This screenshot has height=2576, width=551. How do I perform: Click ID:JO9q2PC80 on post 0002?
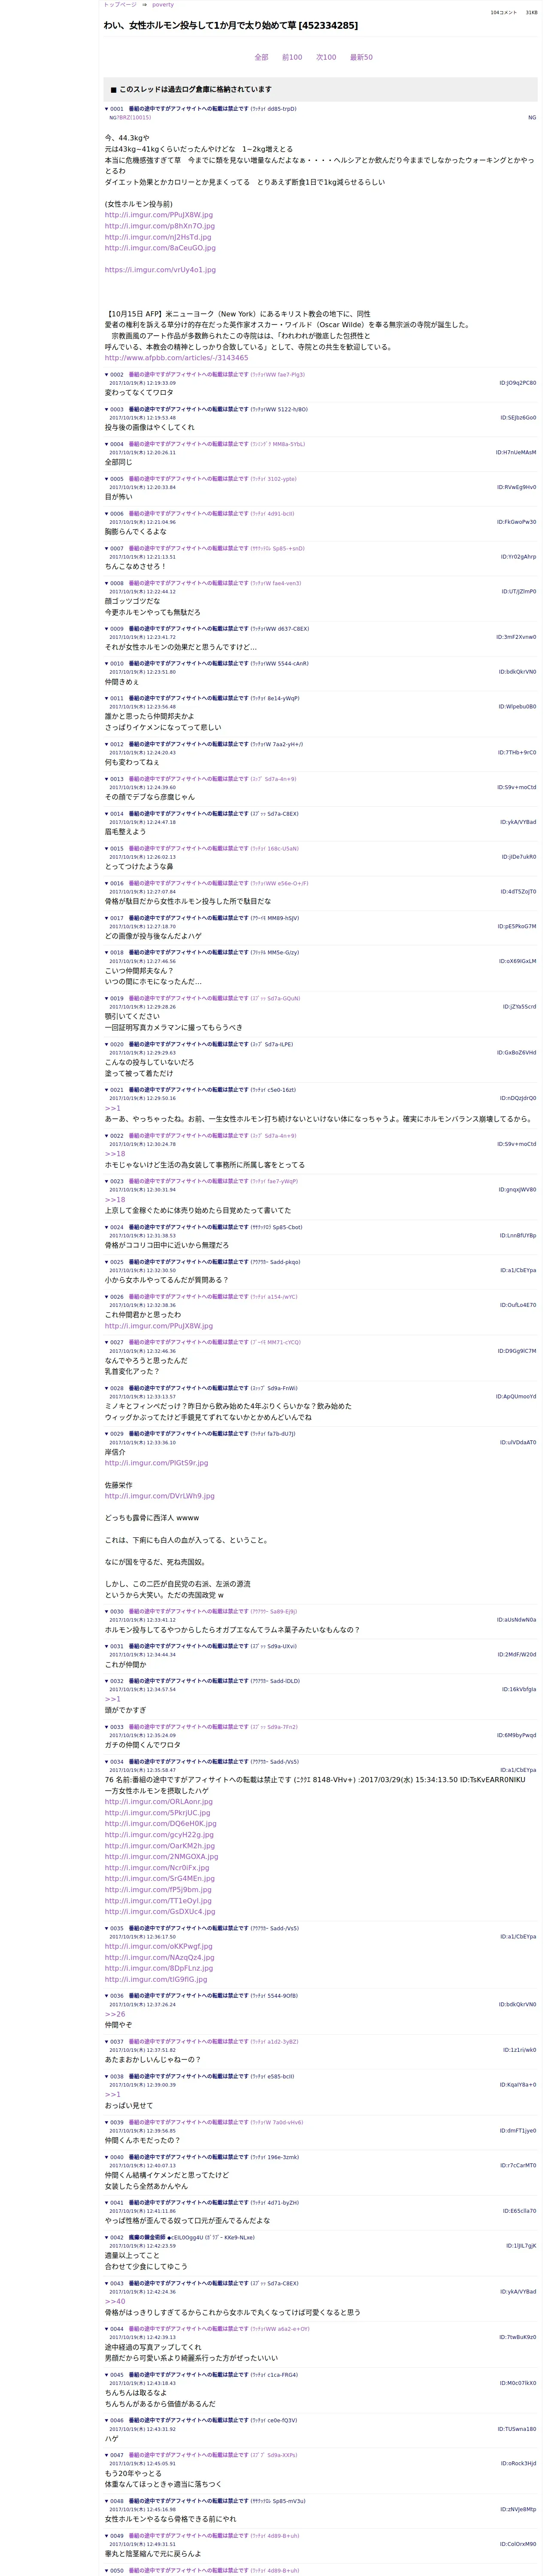(518, 383)
